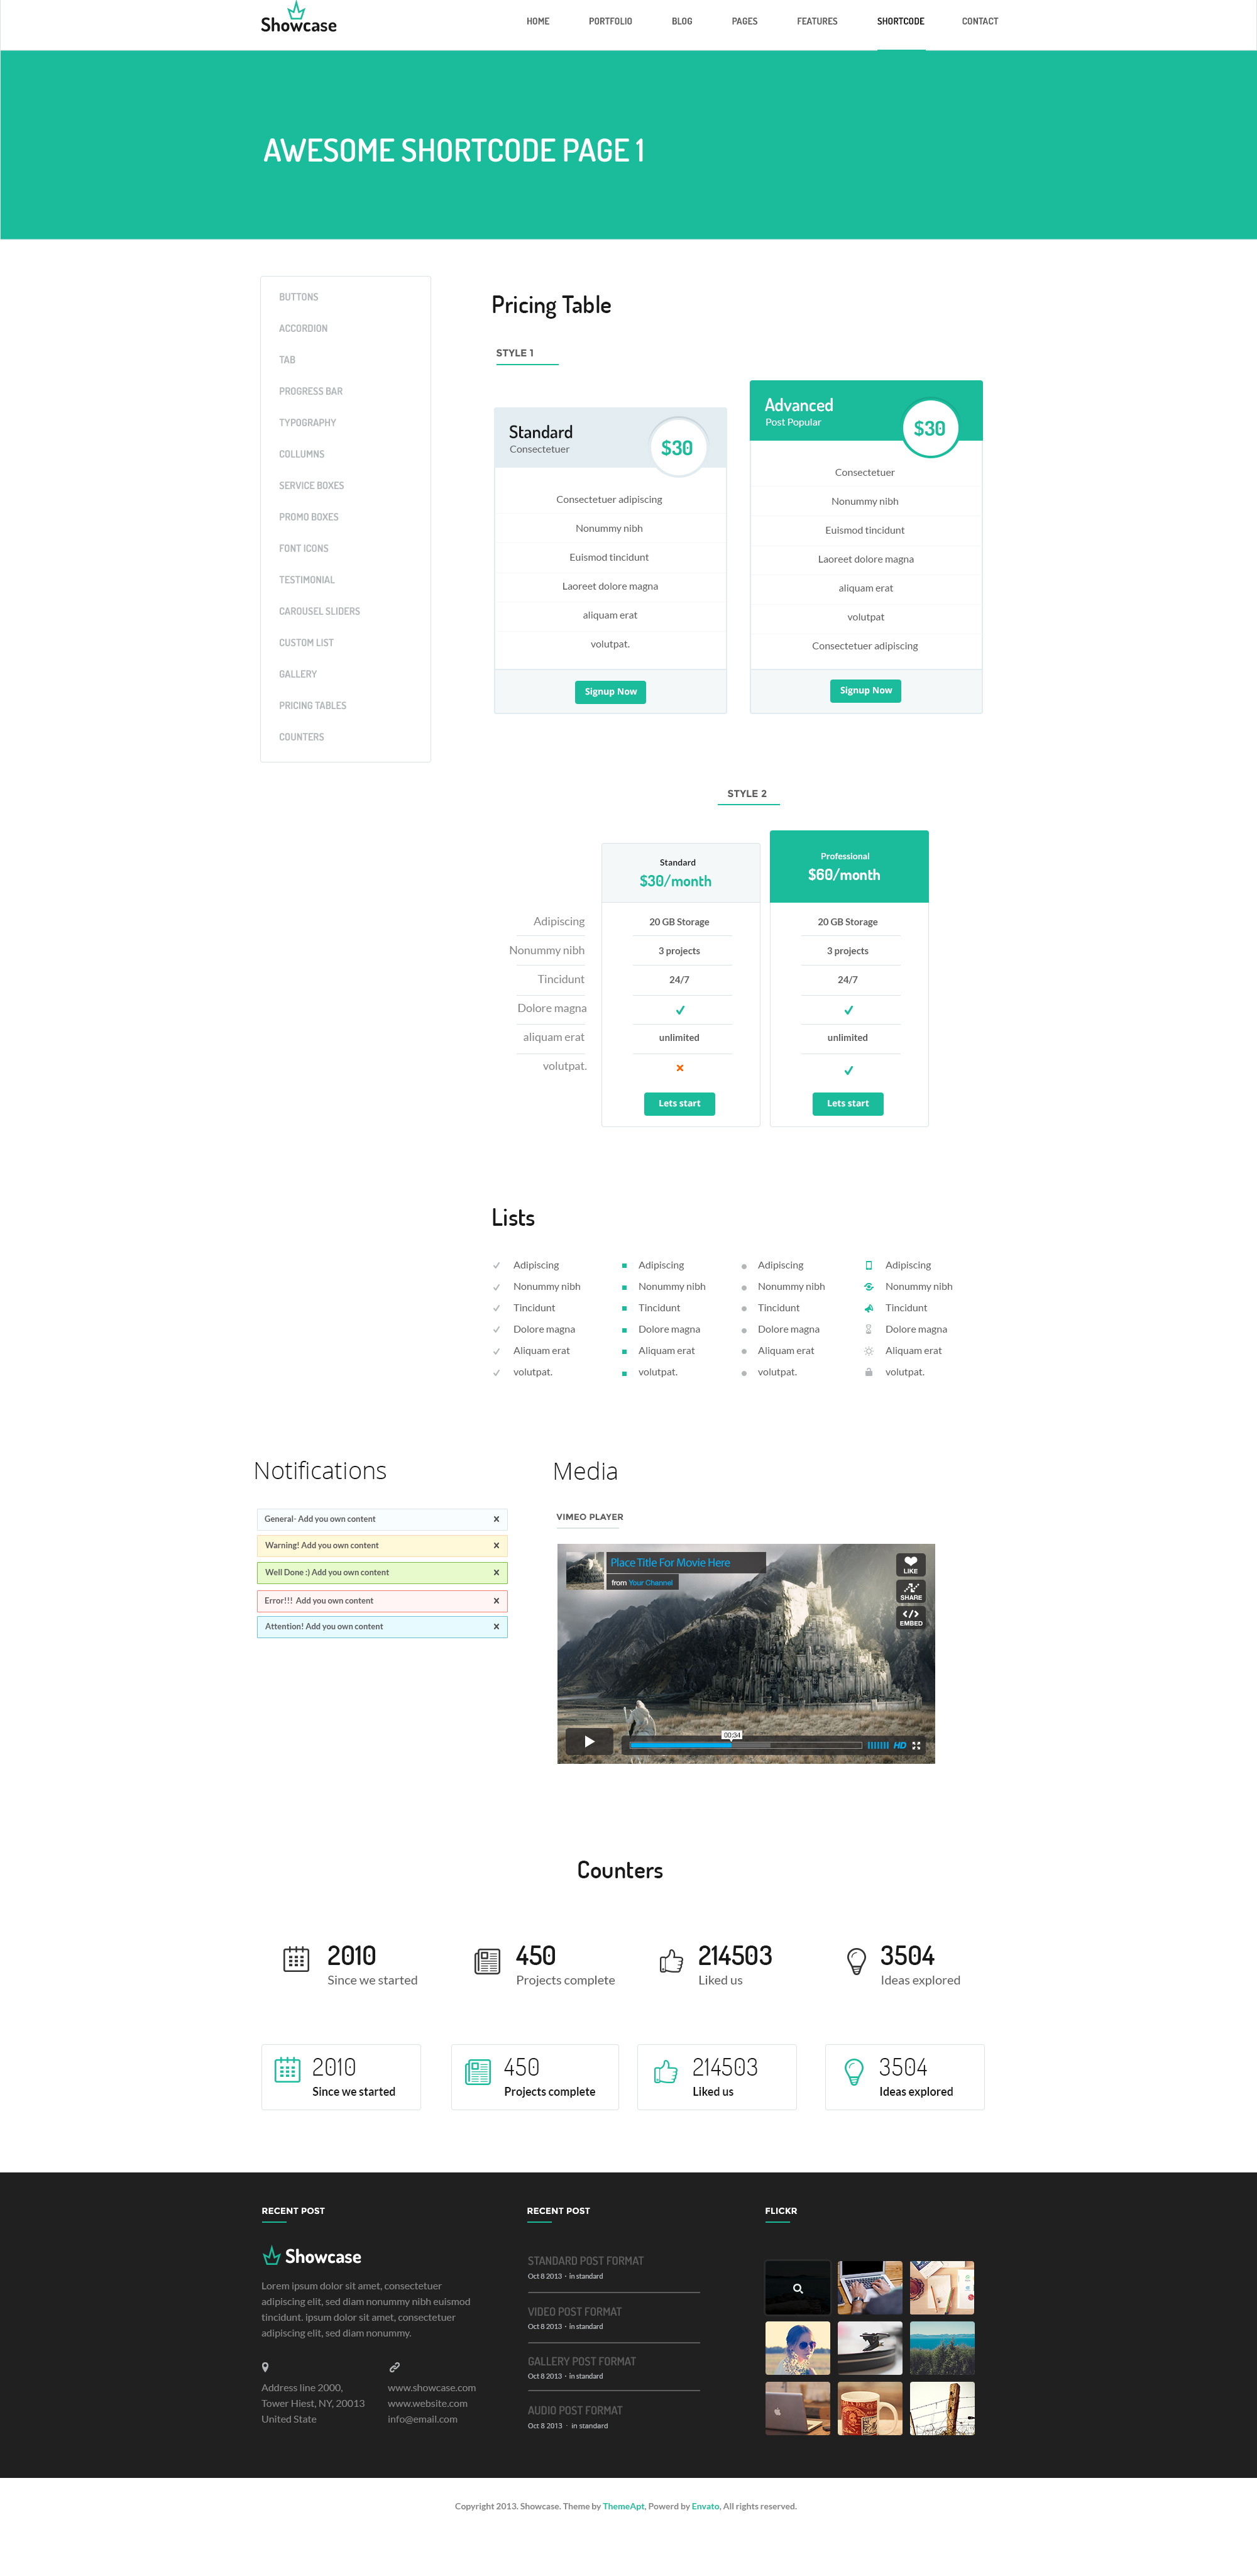Click the Embed code icon on video

(x=910, y=1616)
